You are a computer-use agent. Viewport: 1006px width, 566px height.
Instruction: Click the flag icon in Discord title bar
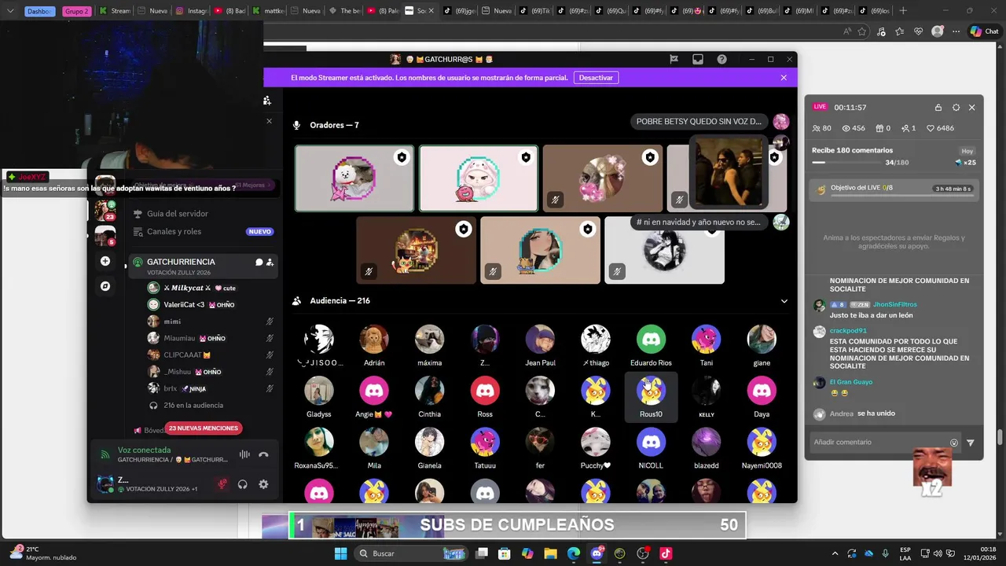674,59
